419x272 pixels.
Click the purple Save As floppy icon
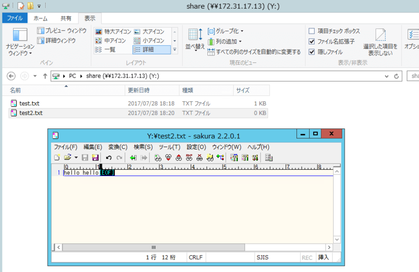95,158
